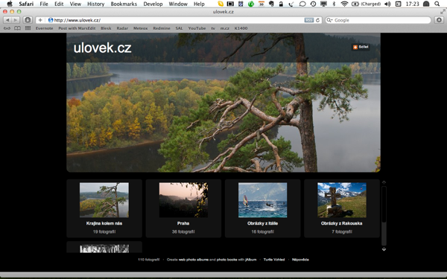Open Nápověda help link
Screen dimensions: 447x279
300,260
